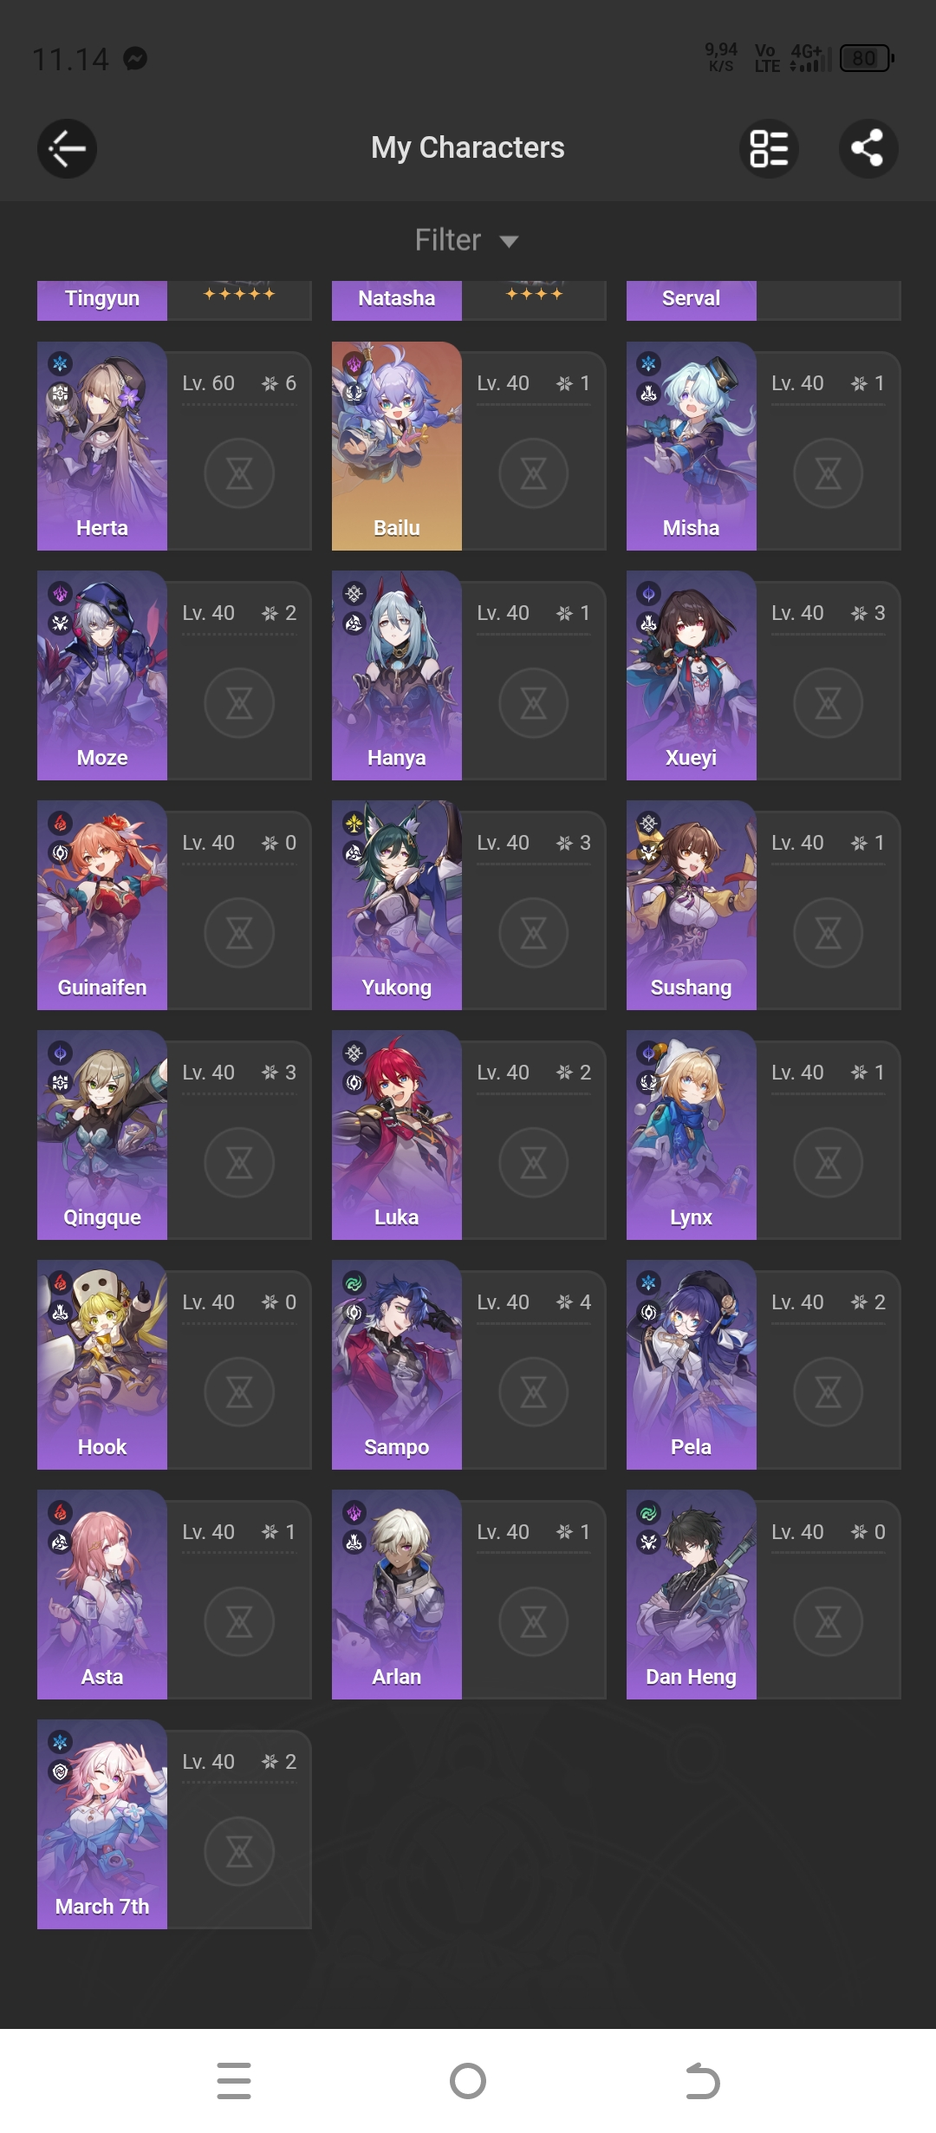The height and width of the screenshot is (2133, 936).
Task: Click Sampo's empty light cone slot icon
Action: [x=534, y=1393]
